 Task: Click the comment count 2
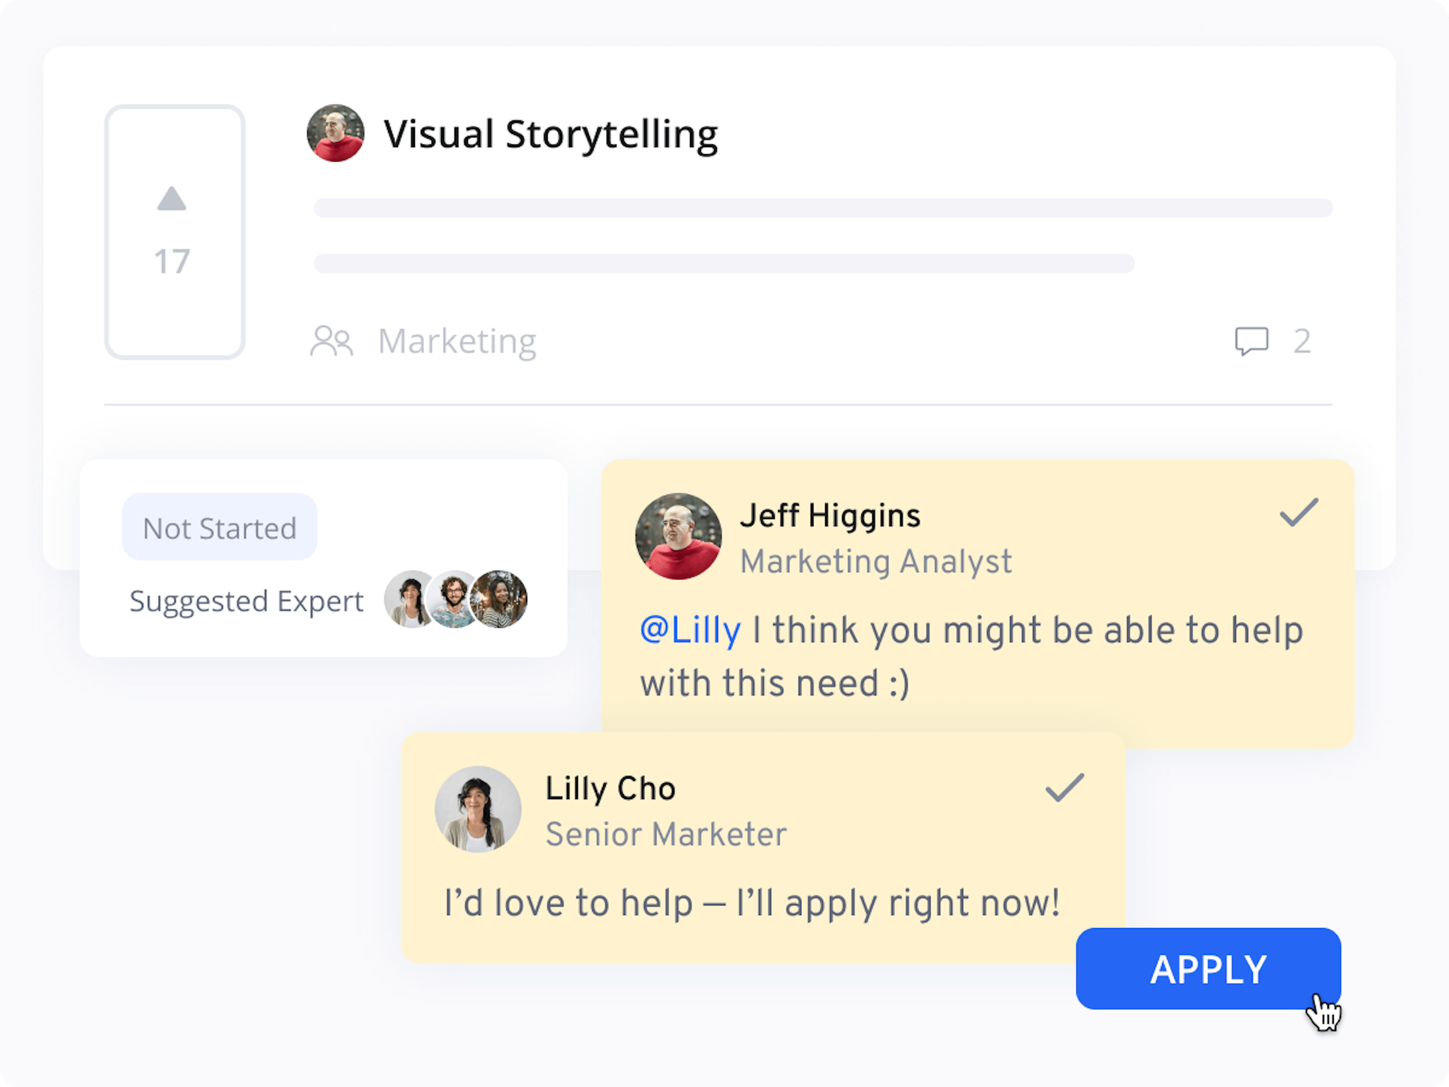1302,342
